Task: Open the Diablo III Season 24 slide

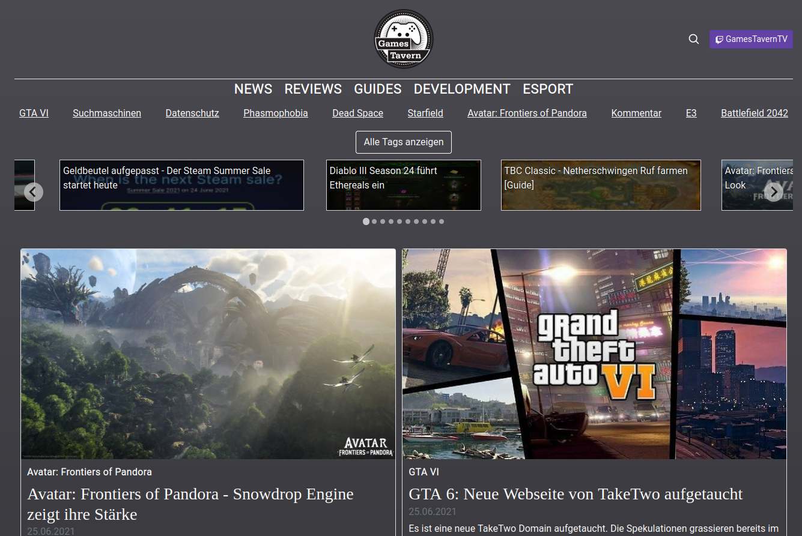Action: tap(404, 185)
